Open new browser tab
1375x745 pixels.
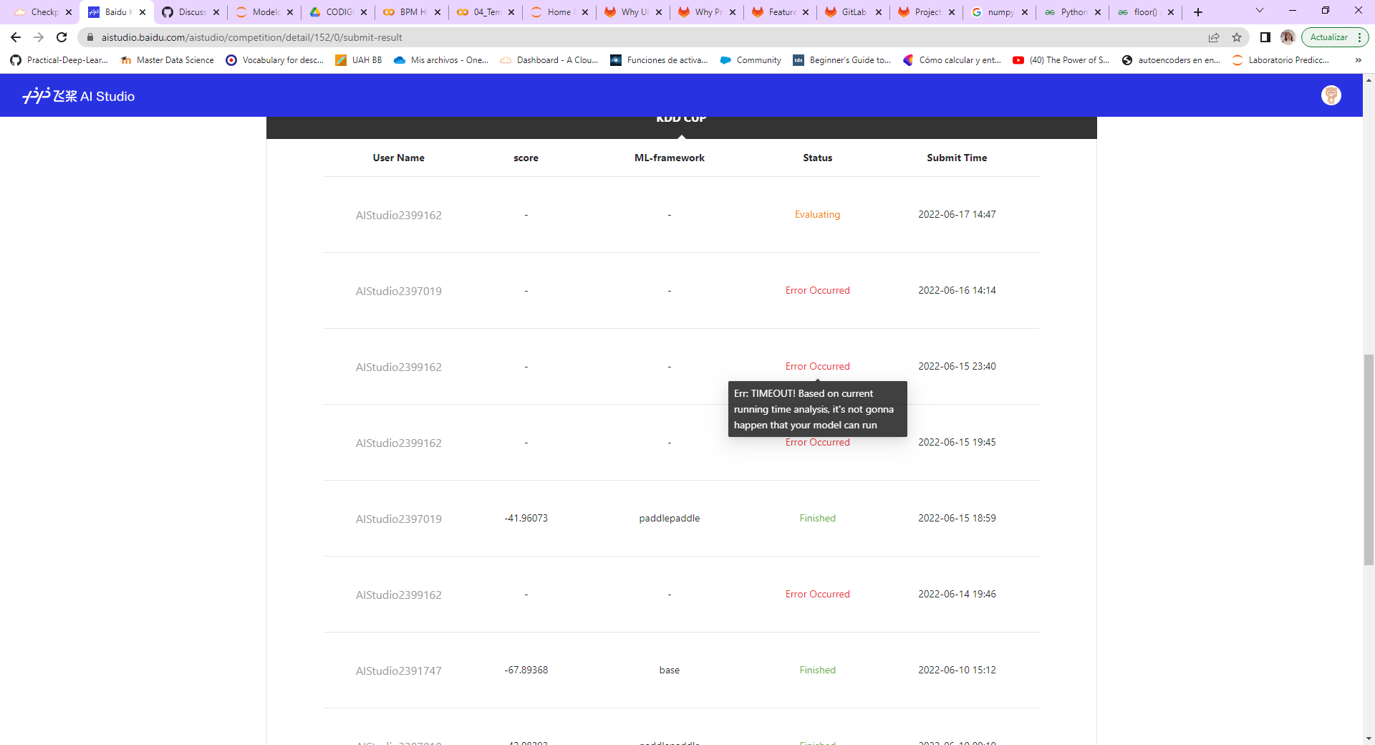click(1198, 12)
